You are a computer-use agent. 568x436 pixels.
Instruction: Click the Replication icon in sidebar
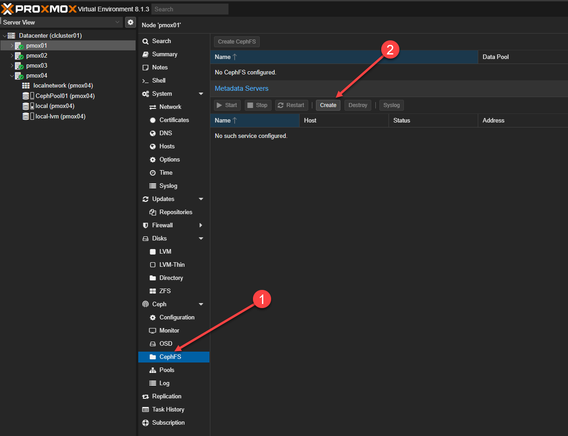146,397
